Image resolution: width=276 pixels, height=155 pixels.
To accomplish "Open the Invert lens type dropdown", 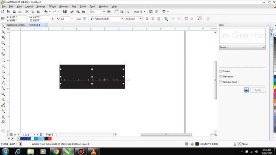I will click(x=242, y=47).
